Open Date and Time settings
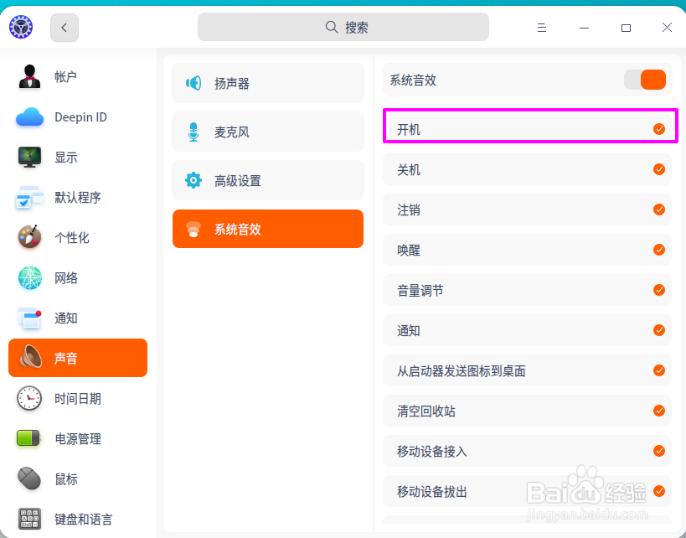The width and height of the screenshot is (686, 538). coord(28,398)
